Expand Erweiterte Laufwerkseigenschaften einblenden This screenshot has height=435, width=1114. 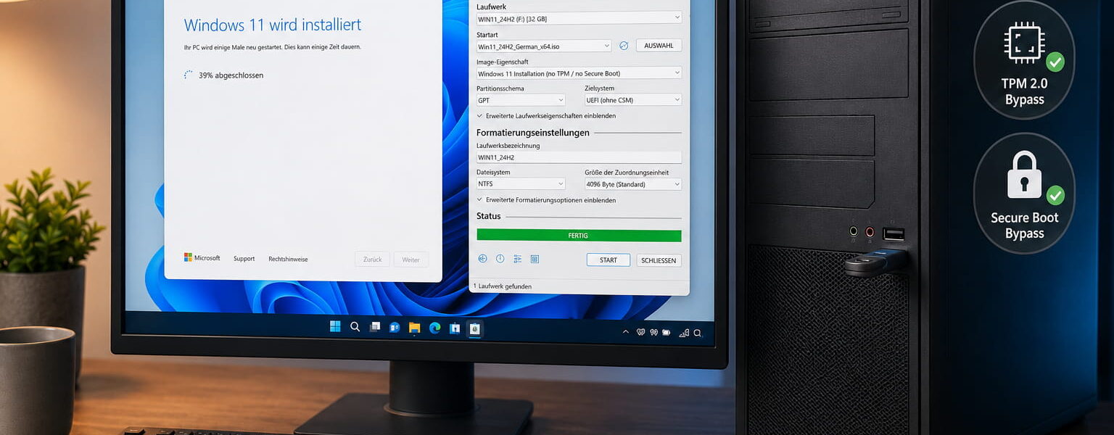click(x=546, y=115)
